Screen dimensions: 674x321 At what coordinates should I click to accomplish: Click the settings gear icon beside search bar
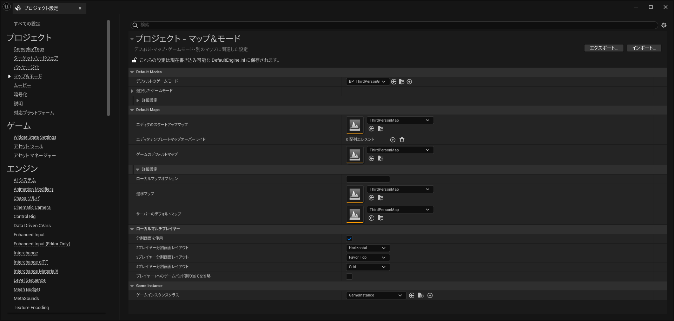[663, 25]
